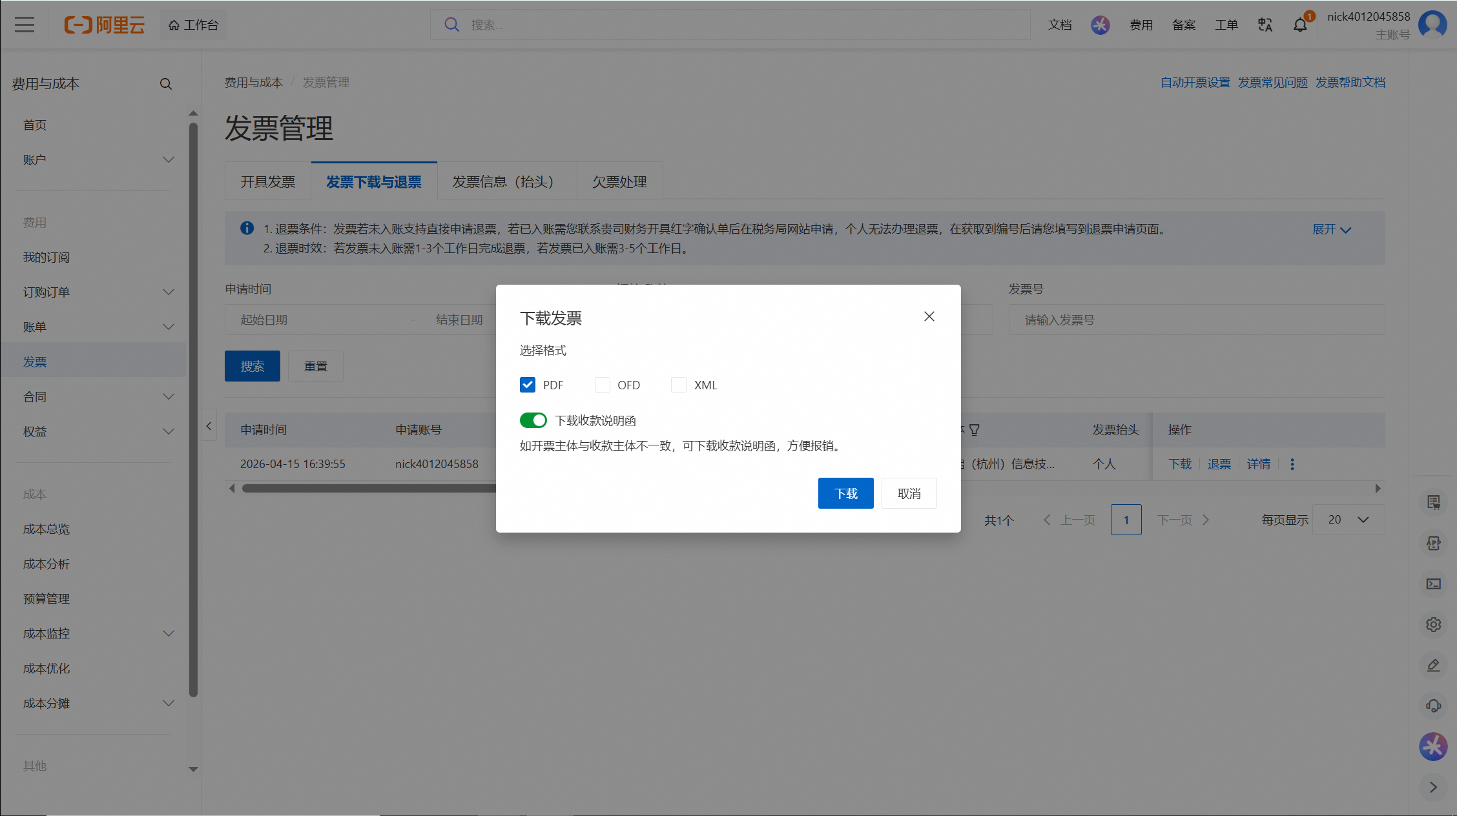Screen dimensions: 1457x816
Task: Close the 下载发票 dialog with X
Action: [x=929, y=316]
